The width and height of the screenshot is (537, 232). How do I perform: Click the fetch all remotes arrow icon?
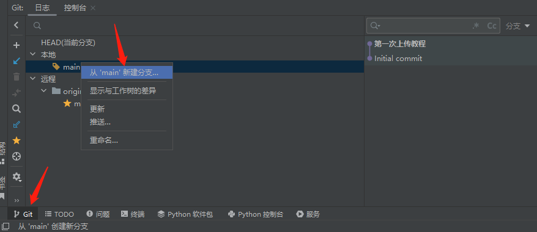pyautogui.click(x=16, y=125)
